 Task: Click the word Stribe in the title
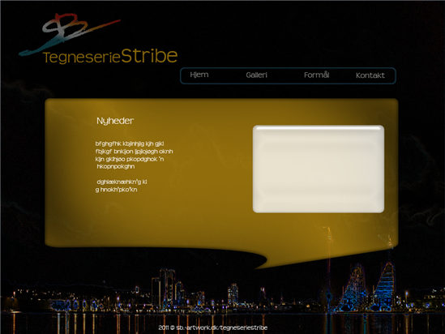click(150, 56)
